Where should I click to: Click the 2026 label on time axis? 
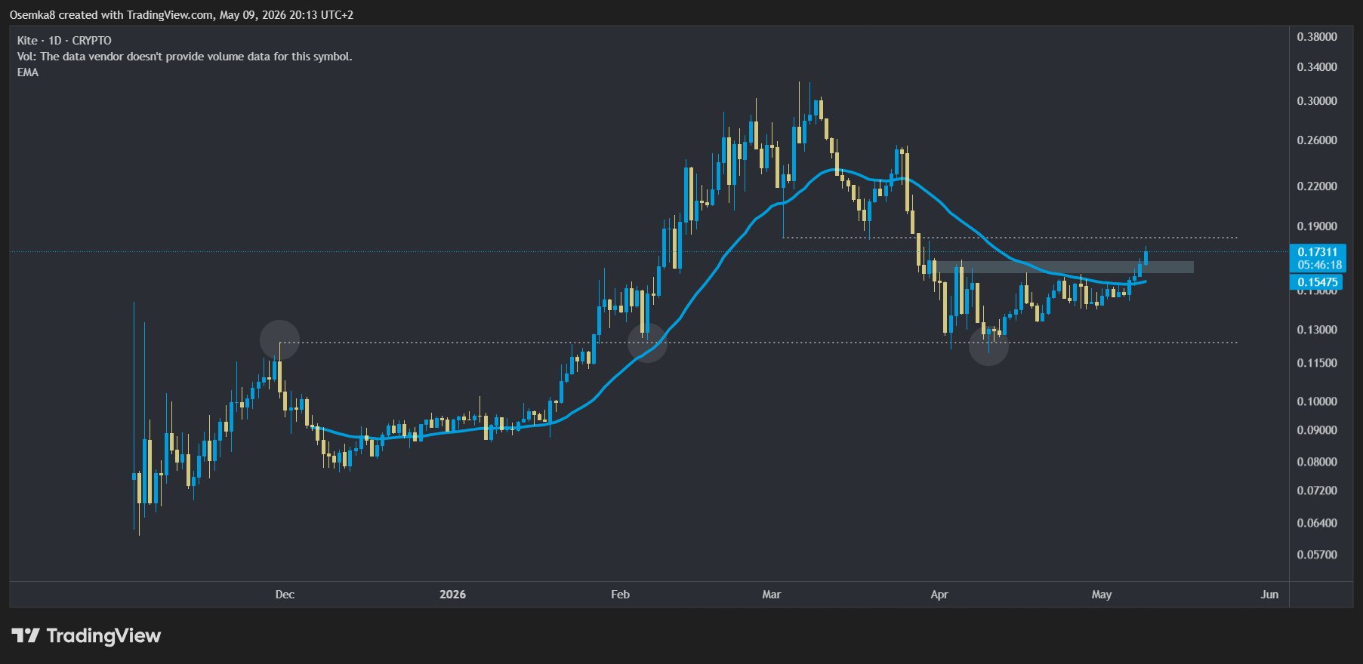coord(452,595)
